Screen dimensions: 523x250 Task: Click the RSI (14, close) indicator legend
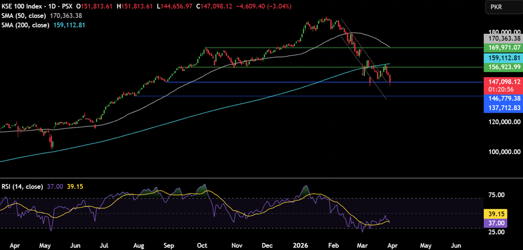click(x=22, y=187)
